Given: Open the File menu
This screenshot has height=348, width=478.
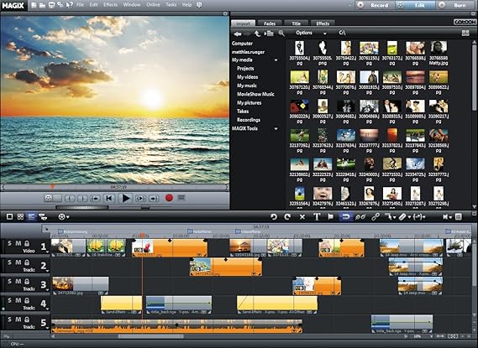Looking at the screenshot, I should (x=80, y=5).
